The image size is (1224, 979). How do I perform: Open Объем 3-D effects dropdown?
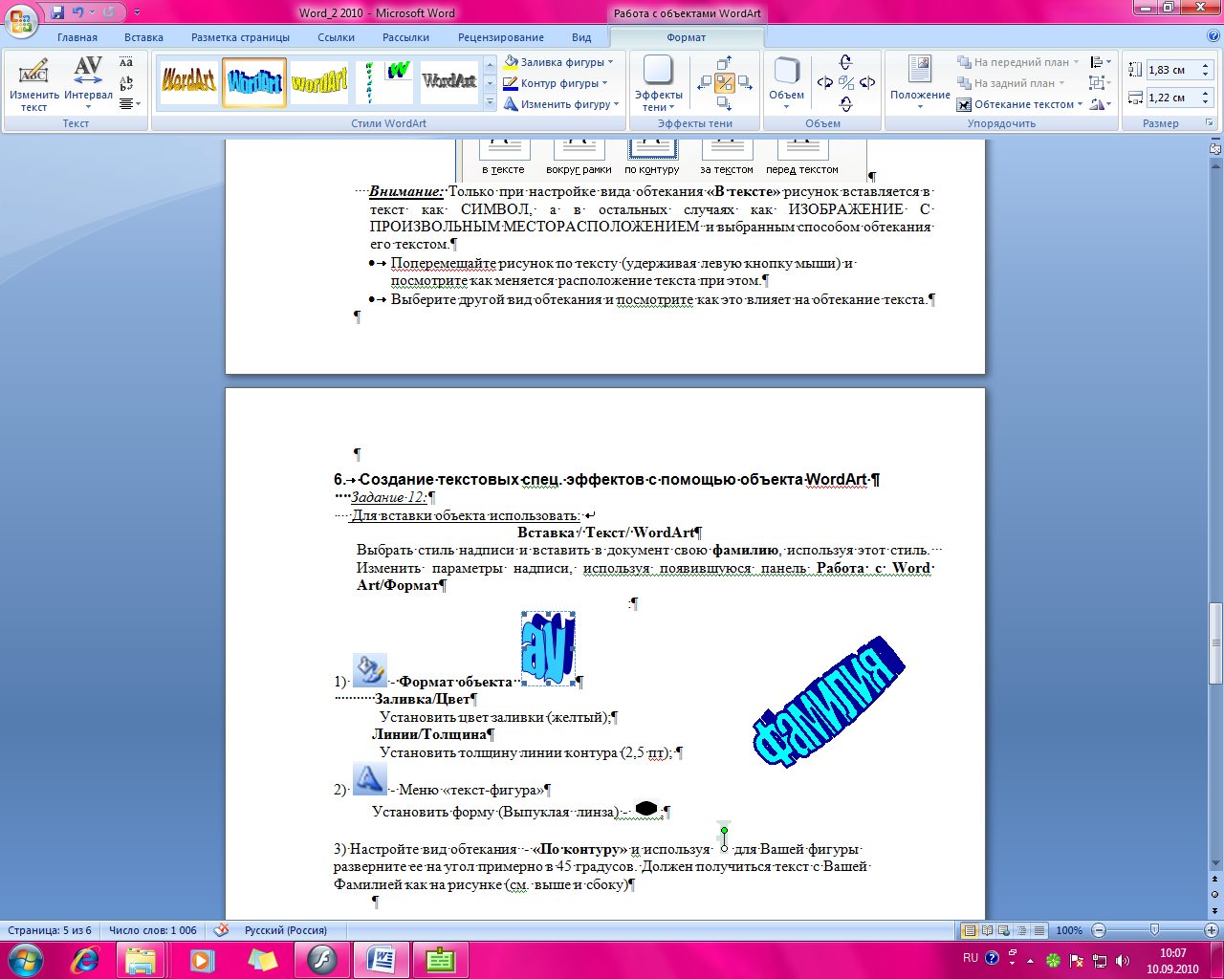coord(786,84)
